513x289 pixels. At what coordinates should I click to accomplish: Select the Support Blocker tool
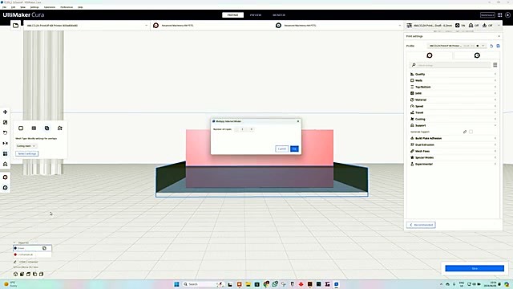6,164
